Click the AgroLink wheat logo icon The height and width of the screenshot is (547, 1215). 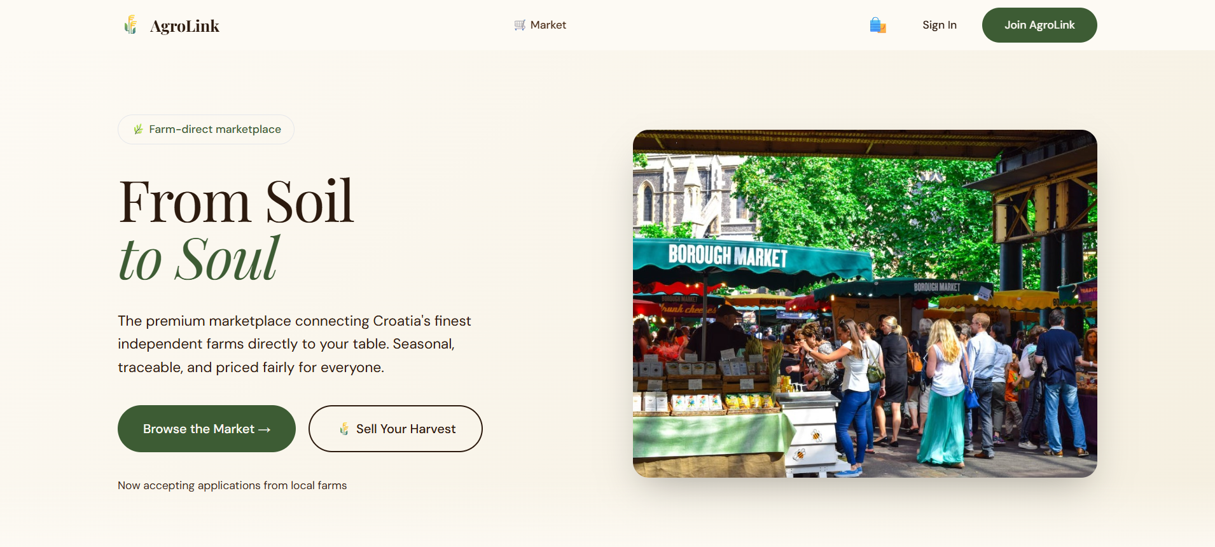(x=130, y=25)
